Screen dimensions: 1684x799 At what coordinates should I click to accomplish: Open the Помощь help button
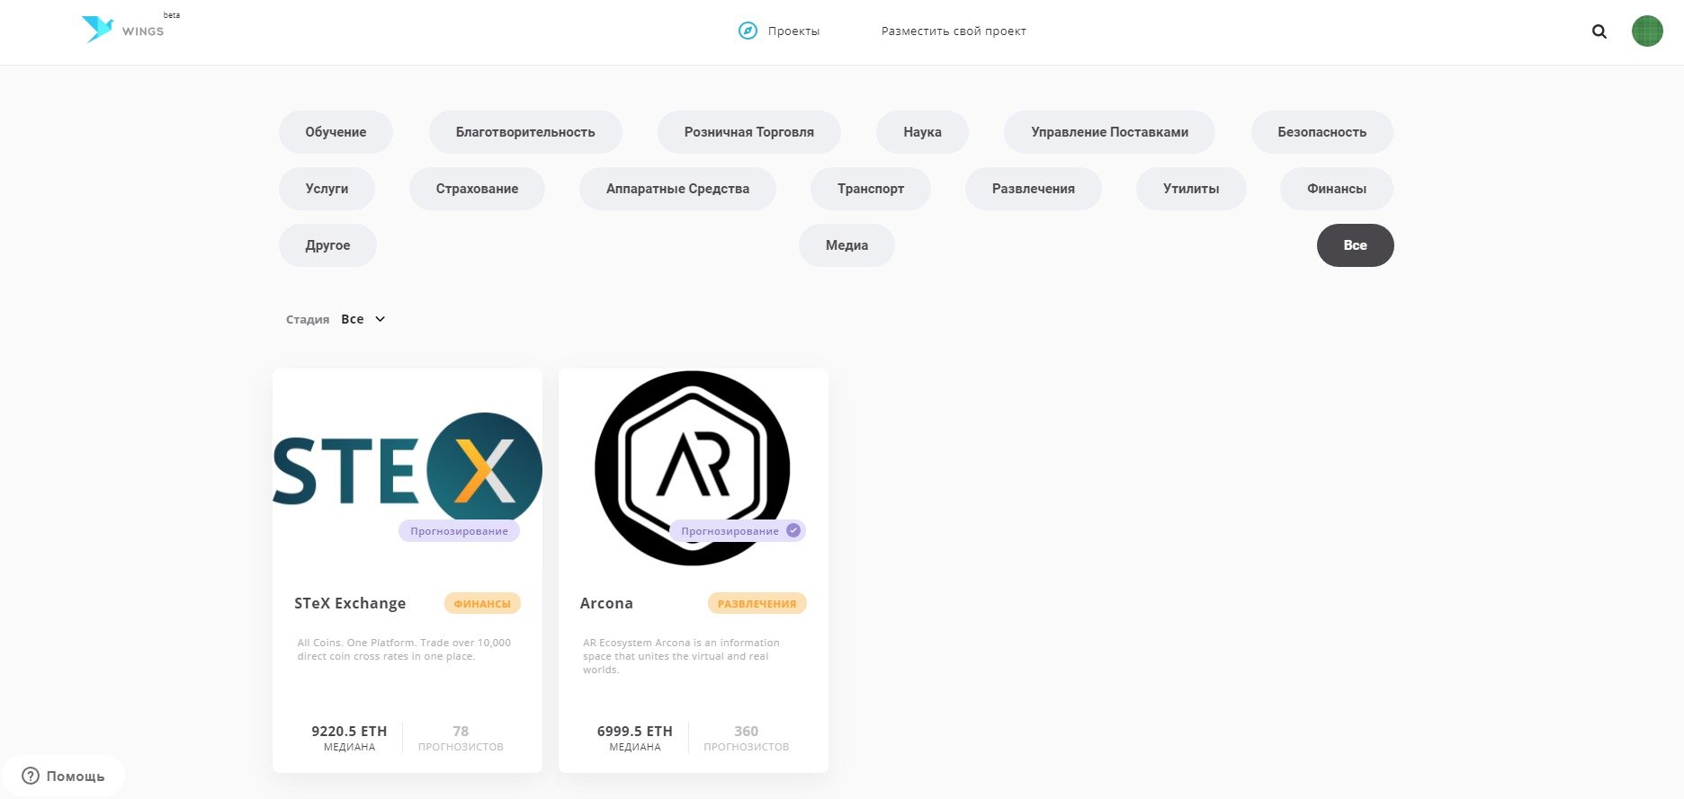coord(63,776)
